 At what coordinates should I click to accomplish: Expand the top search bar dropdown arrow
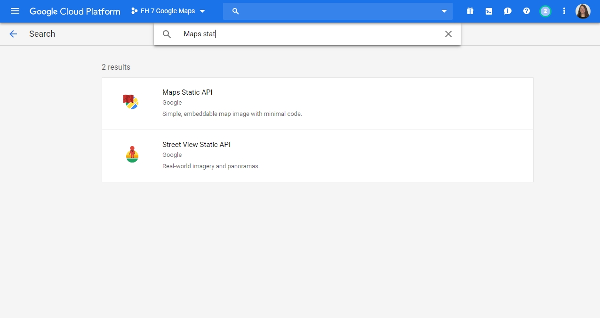(x=444, y=11)
